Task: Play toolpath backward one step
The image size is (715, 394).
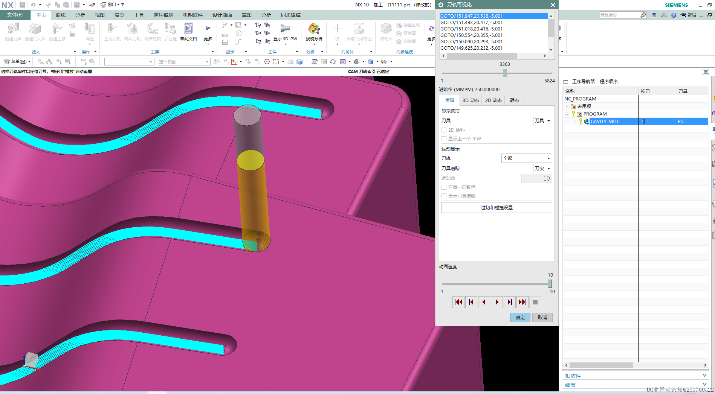Action: (x=484, y=302)
